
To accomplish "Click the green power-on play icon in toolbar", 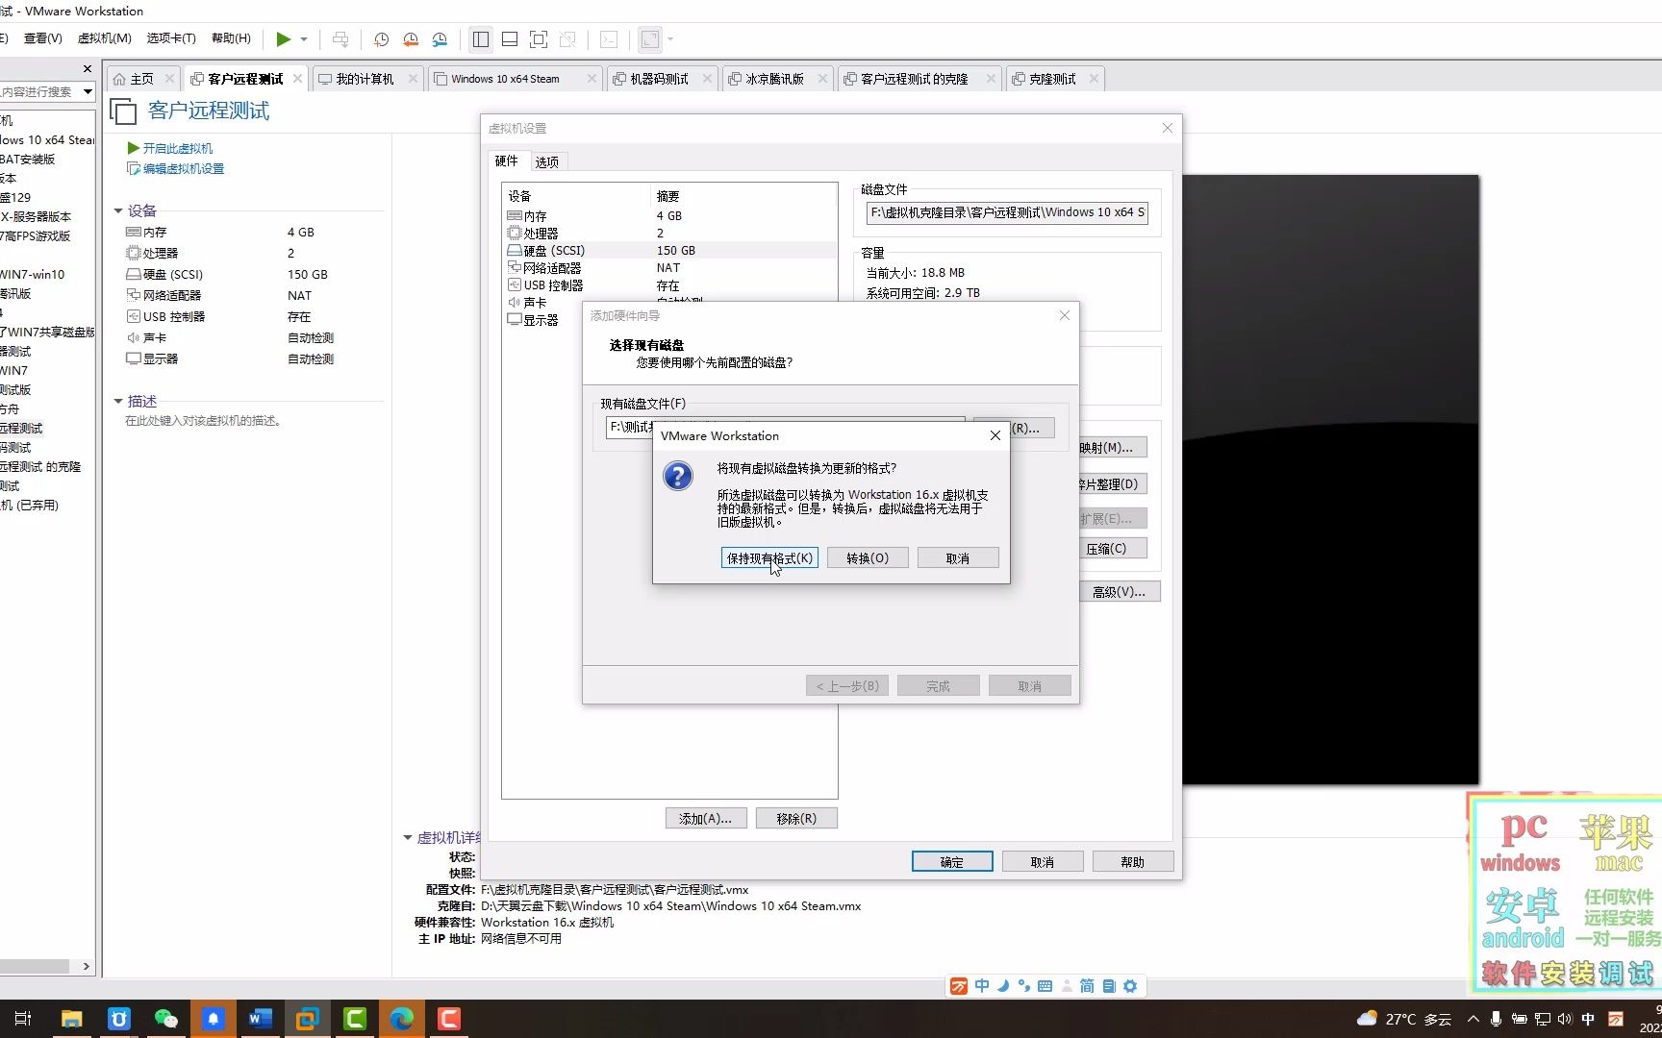I will pos(283,39).
